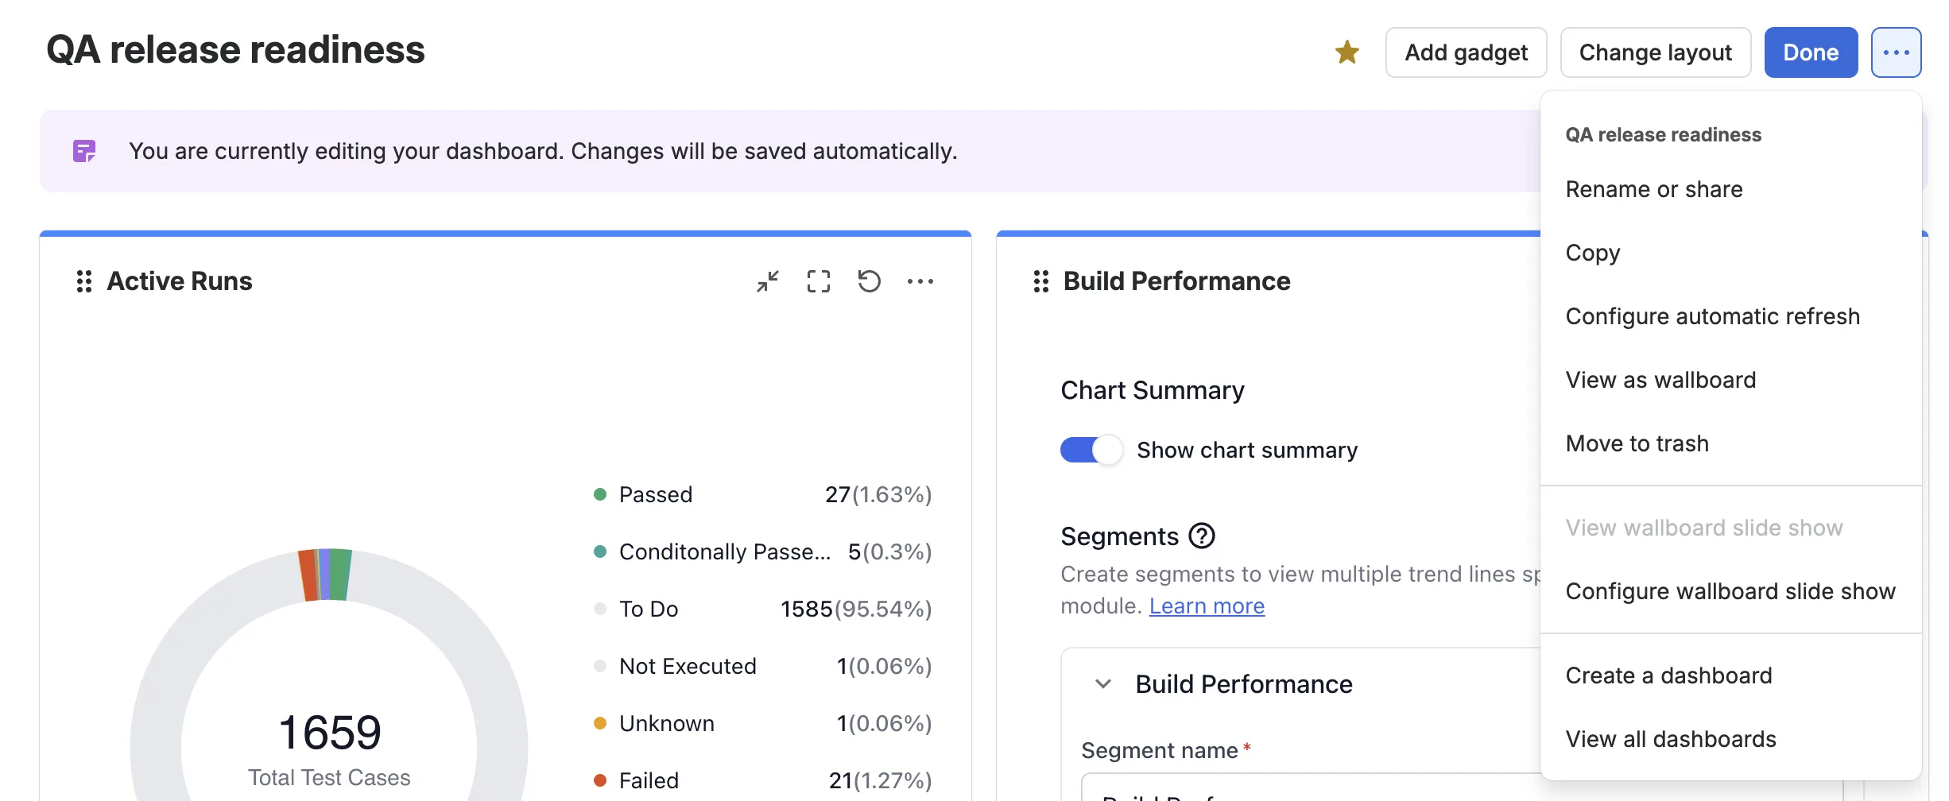Image resolution: width=1949 pixels, height=801 pixels.
Task: Click the 'Failed' legend label
Action: [649, 780]
